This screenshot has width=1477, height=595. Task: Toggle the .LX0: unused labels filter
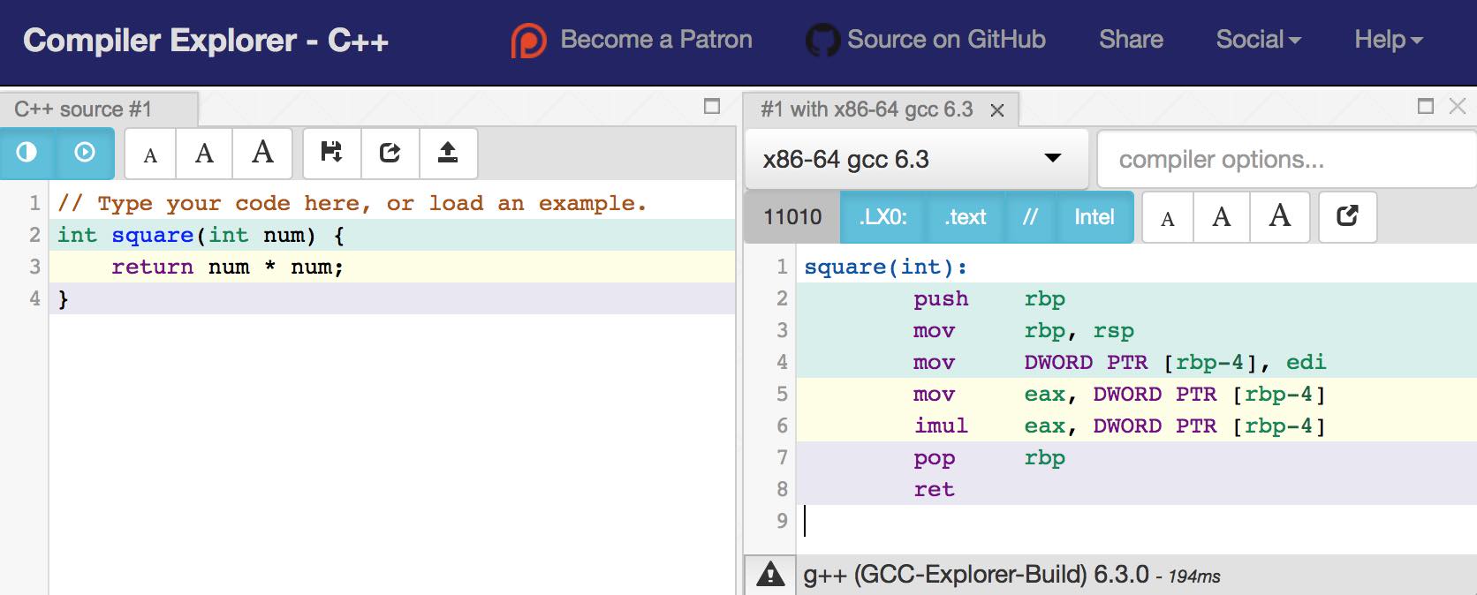[x=883, y=217]
